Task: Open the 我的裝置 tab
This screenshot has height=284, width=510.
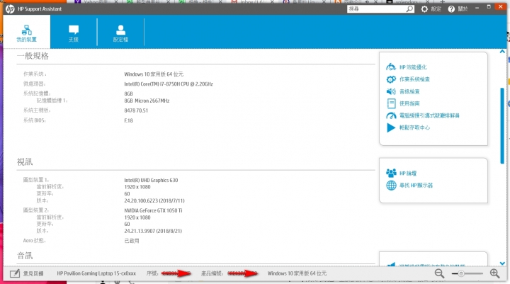Action: [27, 33]
